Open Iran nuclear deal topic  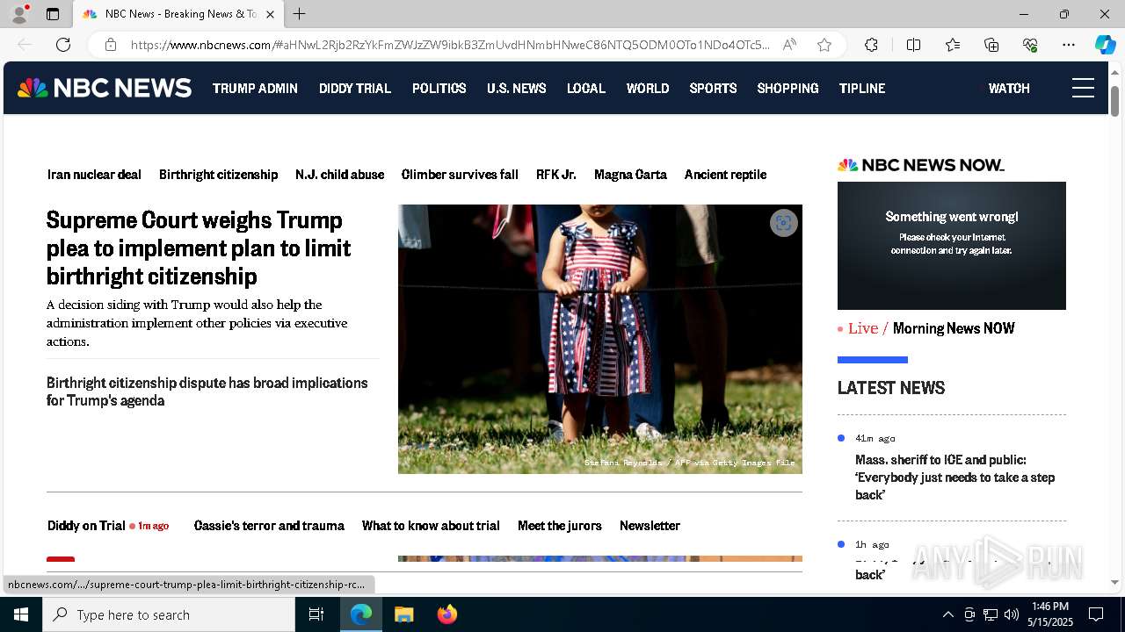point(94,175)
